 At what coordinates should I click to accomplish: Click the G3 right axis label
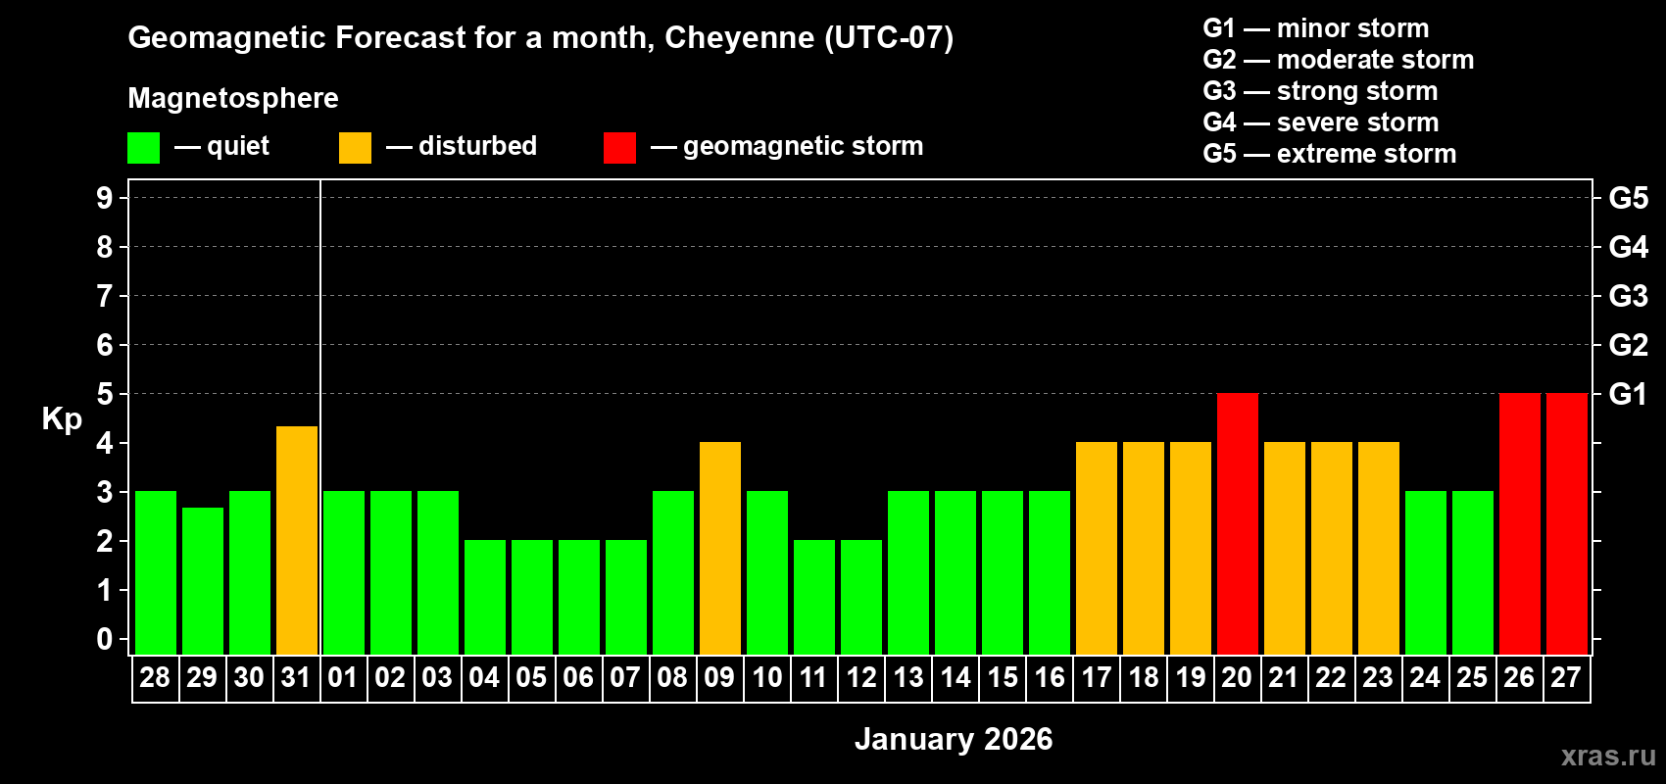tap(1629, 296)
